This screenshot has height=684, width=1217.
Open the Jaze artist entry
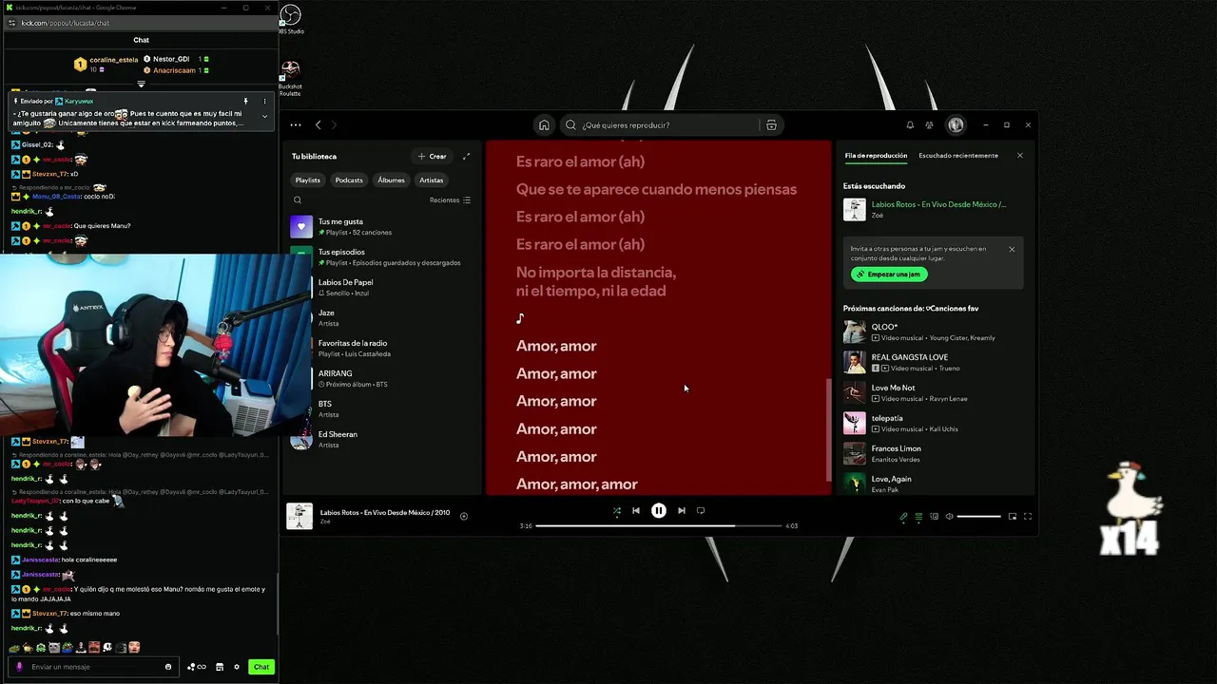(x=380, y=317)
